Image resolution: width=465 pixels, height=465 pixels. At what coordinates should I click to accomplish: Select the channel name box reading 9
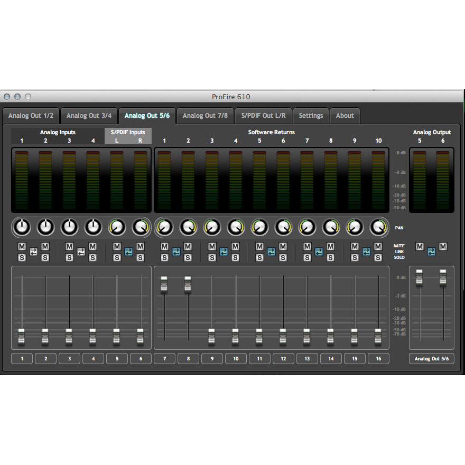coord(212,359)
